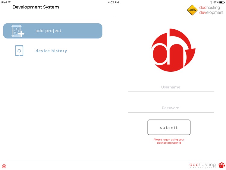Tap the red home icon

pos(4,166)
